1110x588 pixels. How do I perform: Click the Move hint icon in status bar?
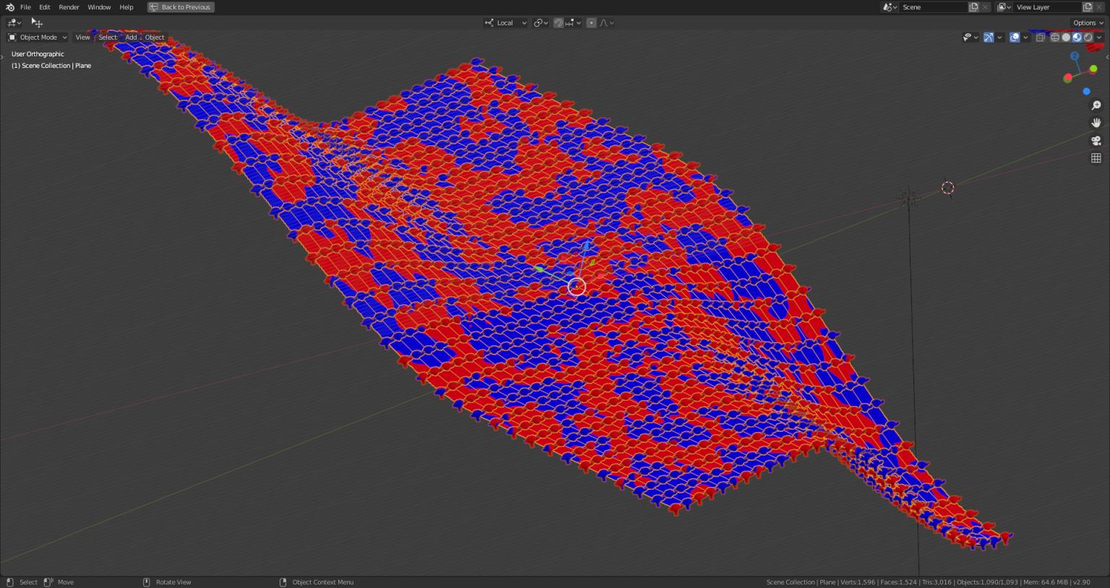(48, 582)
